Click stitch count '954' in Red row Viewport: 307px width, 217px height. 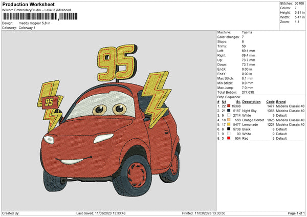tap(238, 139)
